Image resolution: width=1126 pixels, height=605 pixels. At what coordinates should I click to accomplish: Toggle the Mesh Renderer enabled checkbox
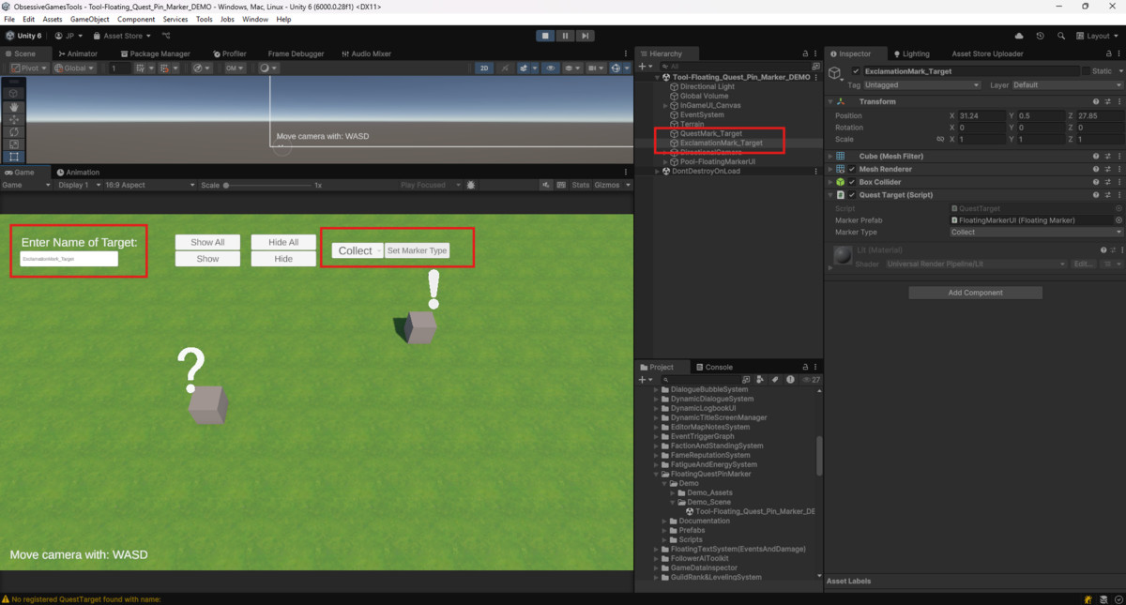point(852,169)
